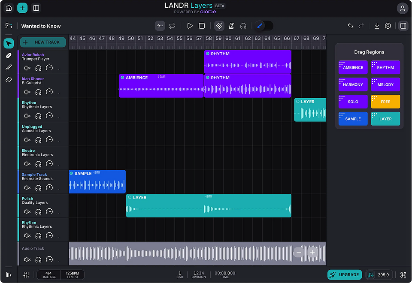Solo the Sample Track with headphones icon

(39, 188)
